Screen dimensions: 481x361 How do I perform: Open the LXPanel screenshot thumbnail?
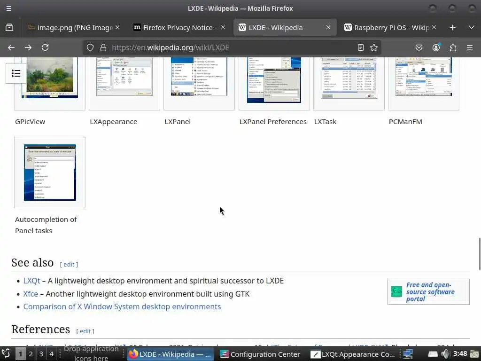click(199, 77)
